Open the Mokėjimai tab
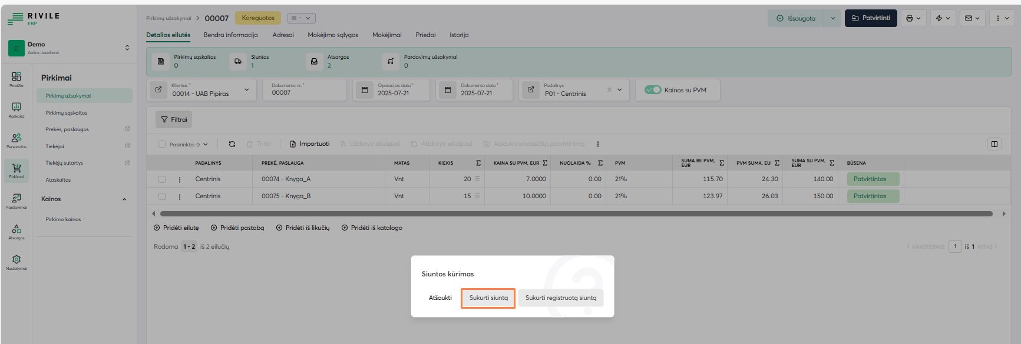 pyautogui.click(x=386, y=35)
